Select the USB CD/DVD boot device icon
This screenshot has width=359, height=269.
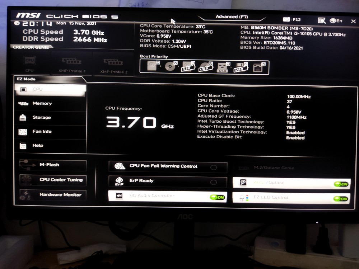click(206, 67)
